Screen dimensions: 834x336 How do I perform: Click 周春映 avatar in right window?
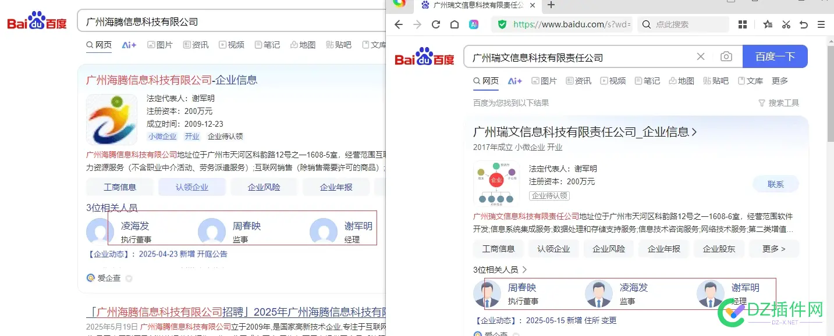pyautogui.click(x=487, y=294)
